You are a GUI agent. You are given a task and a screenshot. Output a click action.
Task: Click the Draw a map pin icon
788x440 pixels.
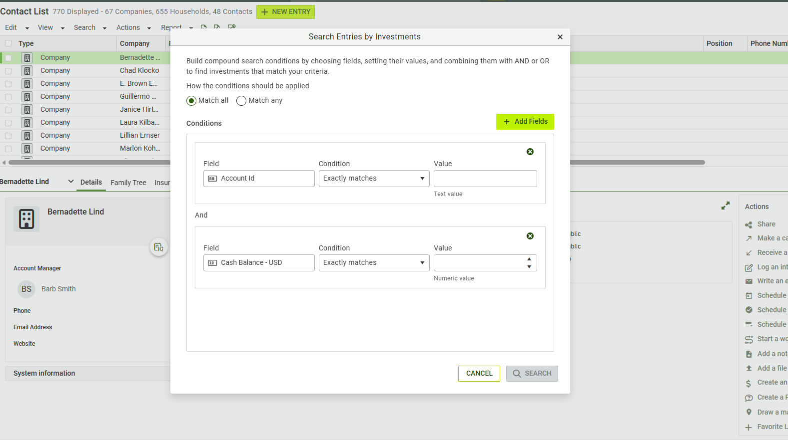pos(749,412)
